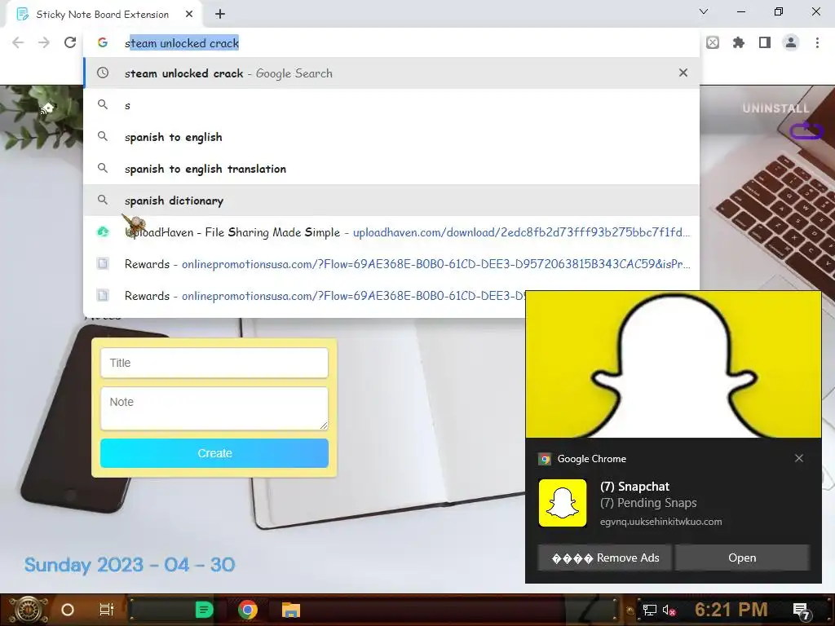Select the single 's' search suggestion
The height and width of the screenshot is (626, 835).
391,105
